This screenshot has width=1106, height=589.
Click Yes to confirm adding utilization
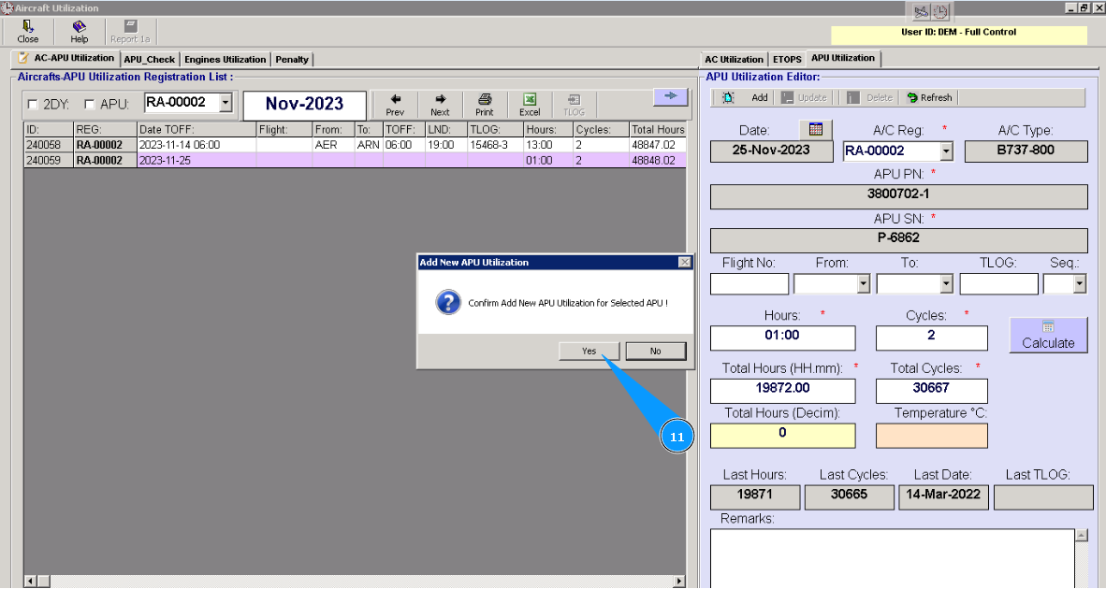point(589,351)
